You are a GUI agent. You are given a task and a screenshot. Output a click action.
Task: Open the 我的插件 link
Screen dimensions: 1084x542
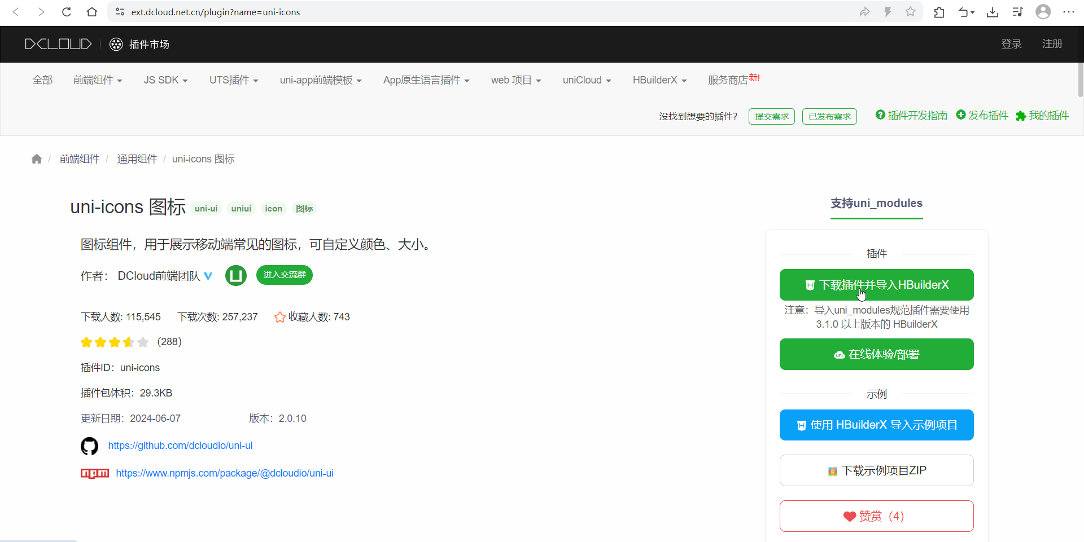click(1042, 116)
